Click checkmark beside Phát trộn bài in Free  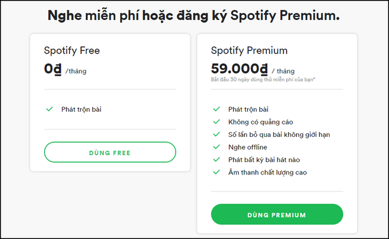(50, 109)
